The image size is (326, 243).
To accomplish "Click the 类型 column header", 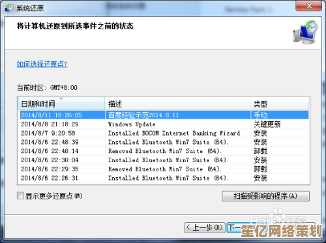I will (x=280, y=104).
